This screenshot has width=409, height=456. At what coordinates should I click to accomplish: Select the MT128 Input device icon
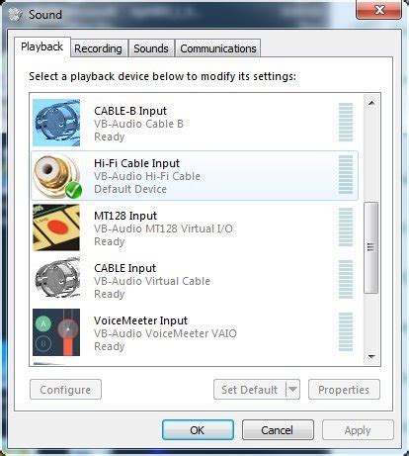pos(56,228)
